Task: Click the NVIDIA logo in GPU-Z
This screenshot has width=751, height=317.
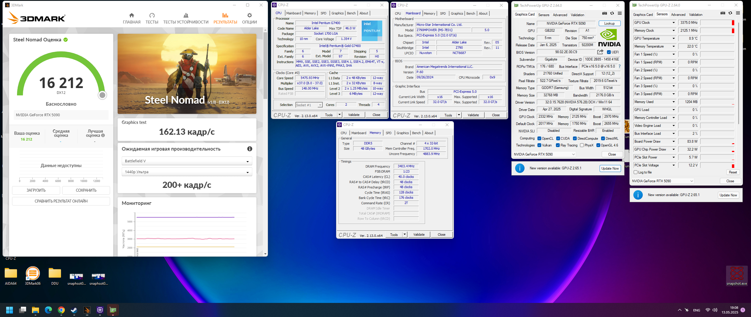Action: click(609, 38)
